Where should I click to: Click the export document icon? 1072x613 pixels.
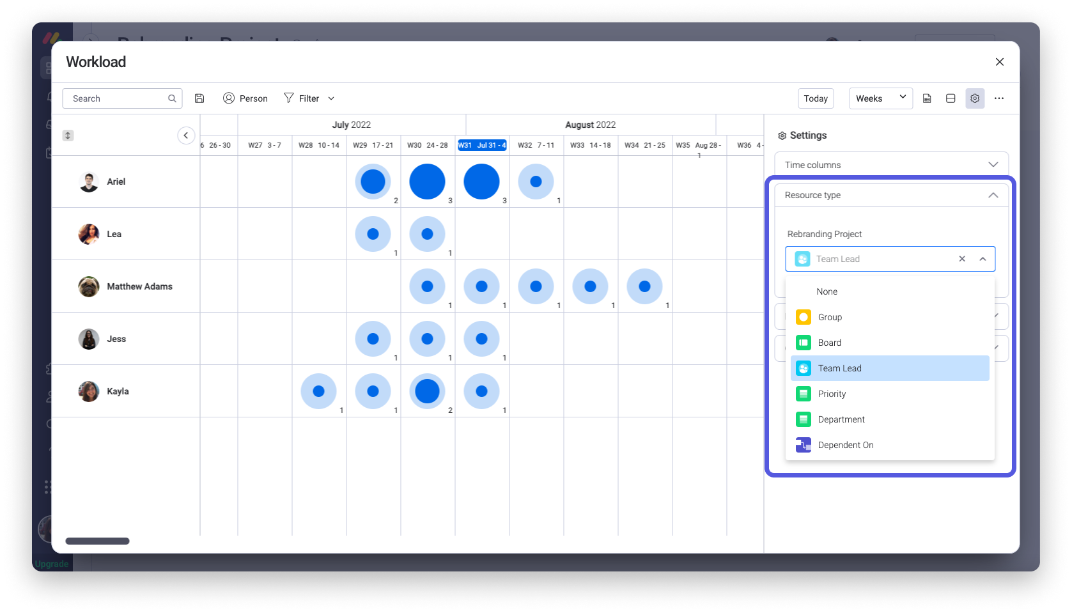point(927,98)
